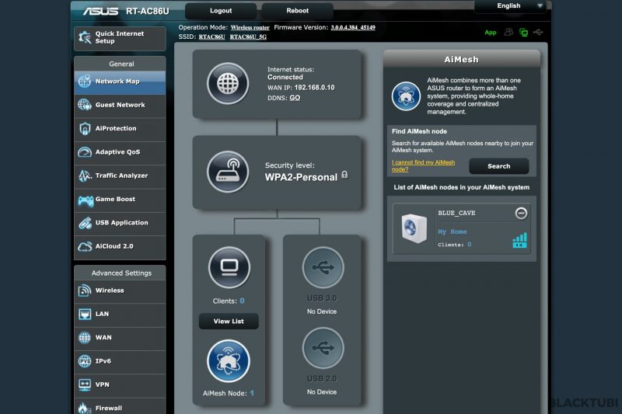Click the RTAC86U_5G SSID link
Image resolution: width=622 pixels, height=414 pixels.
coord(248,37)
